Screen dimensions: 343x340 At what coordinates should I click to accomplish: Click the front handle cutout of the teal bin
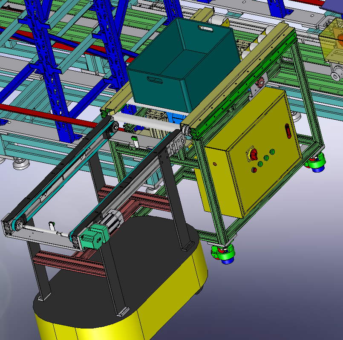155,80
